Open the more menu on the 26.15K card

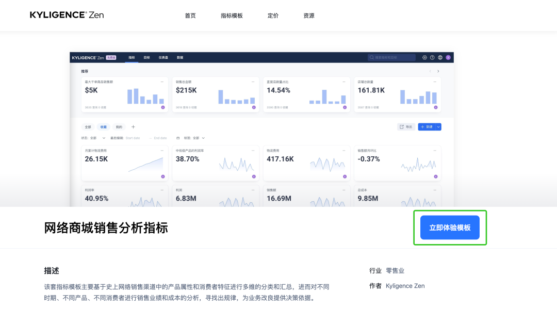tap(162, 151)
